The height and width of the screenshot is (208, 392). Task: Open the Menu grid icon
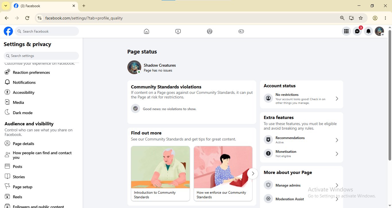(346, 31)
